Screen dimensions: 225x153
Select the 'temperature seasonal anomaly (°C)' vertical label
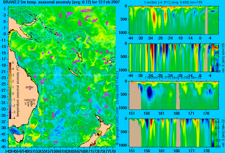click(18, 90)
